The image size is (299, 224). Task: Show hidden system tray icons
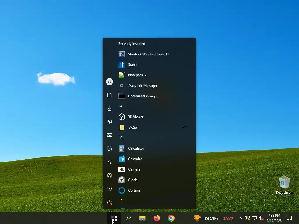[x=240, y=218]
